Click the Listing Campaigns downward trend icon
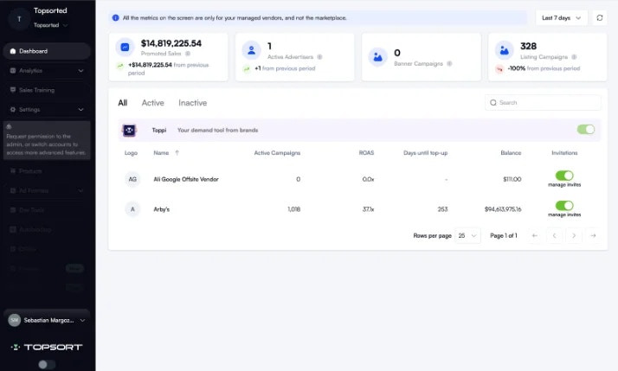The width and height of the screenshot is (618, 371). [x=499, y=69]
